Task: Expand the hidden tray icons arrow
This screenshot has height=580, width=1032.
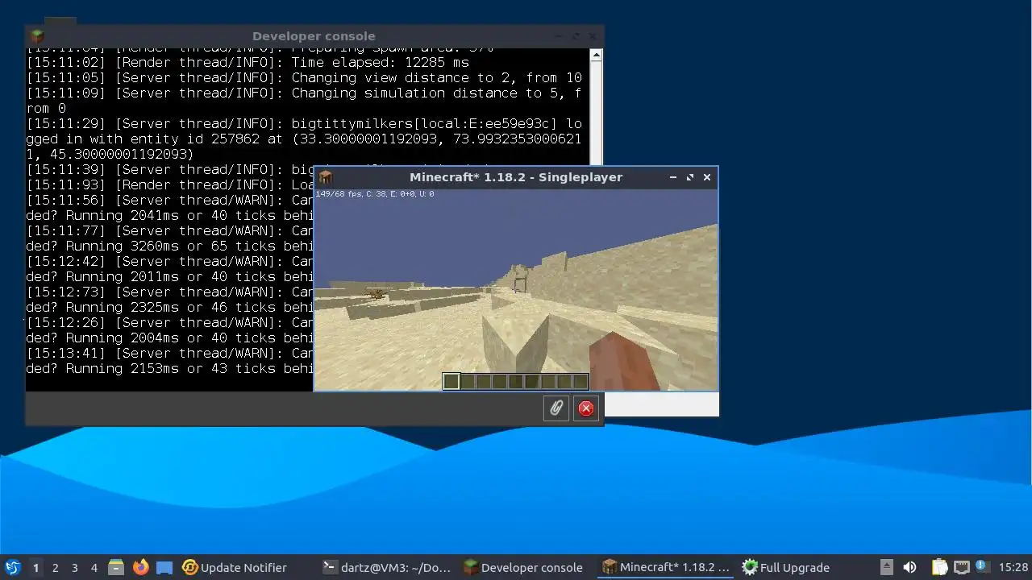Action: tap(887, 567)
